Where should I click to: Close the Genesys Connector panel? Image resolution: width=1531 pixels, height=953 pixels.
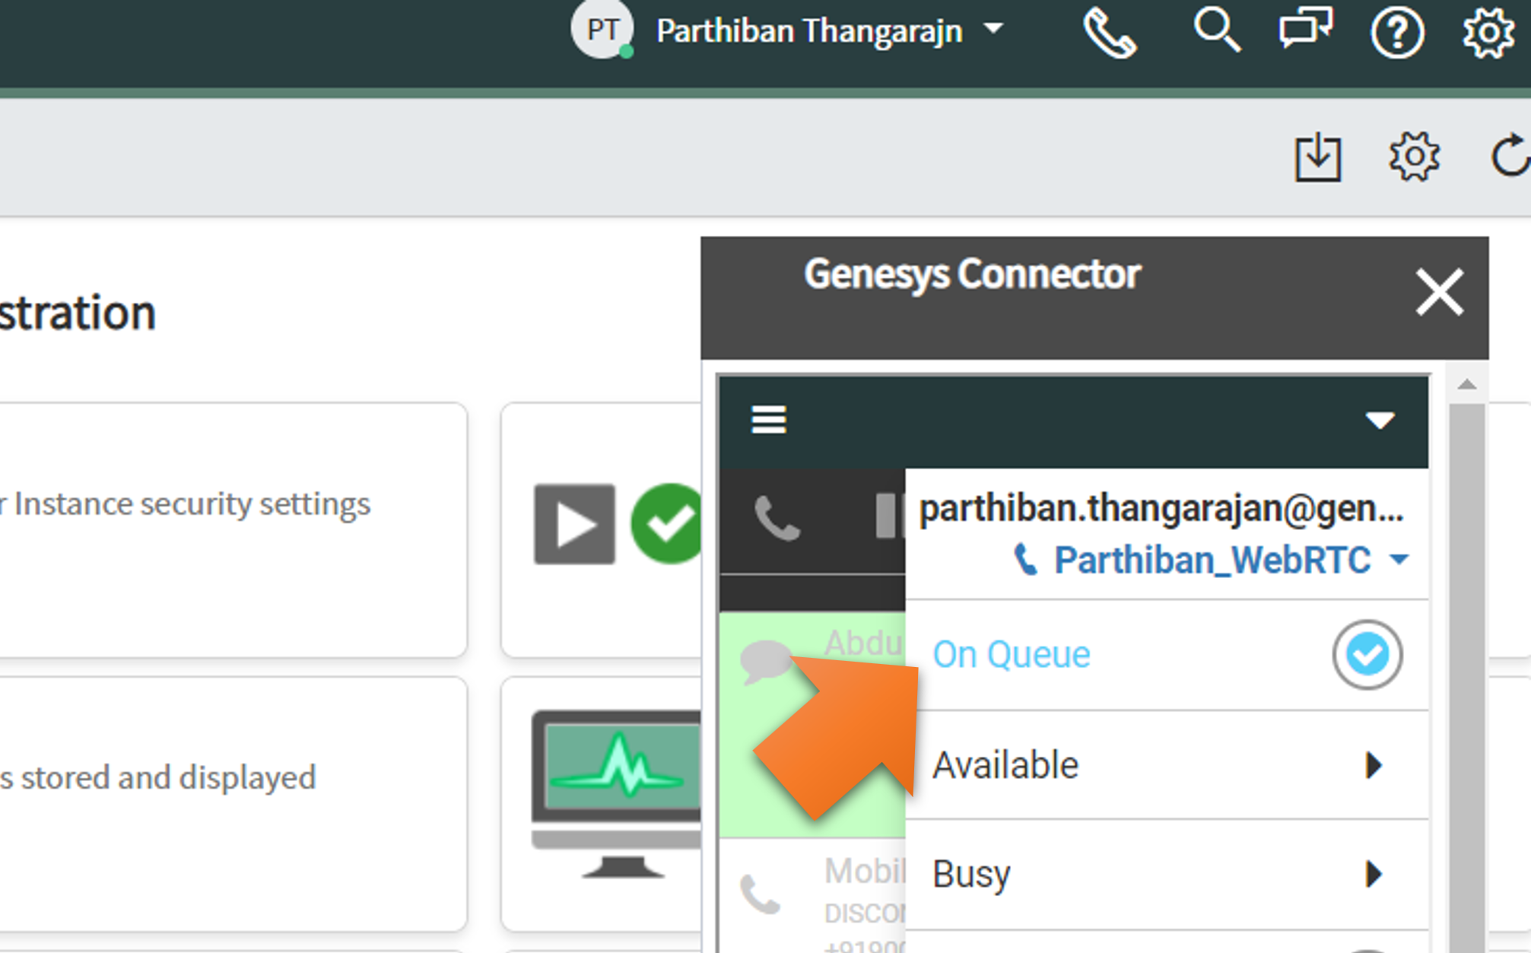(1439, 292)
